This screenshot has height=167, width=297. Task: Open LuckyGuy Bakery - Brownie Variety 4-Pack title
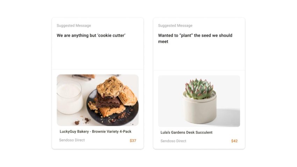click(x=95, y=132)
